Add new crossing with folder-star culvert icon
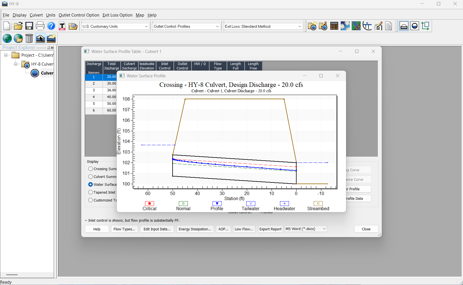Viewport: 463px width, 285px height. pos(312,26)
